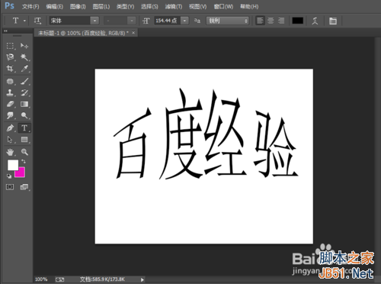Right align the text

tap(281, 21)
